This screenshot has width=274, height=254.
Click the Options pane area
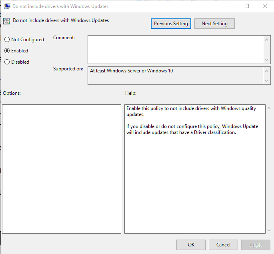point(62,169)
